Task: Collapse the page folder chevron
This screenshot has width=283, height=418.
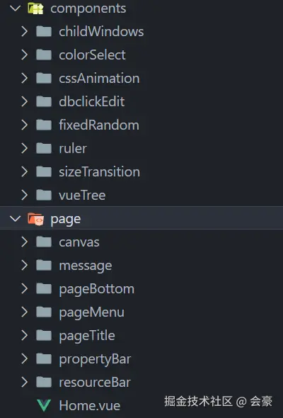Action: pos(15,219)
